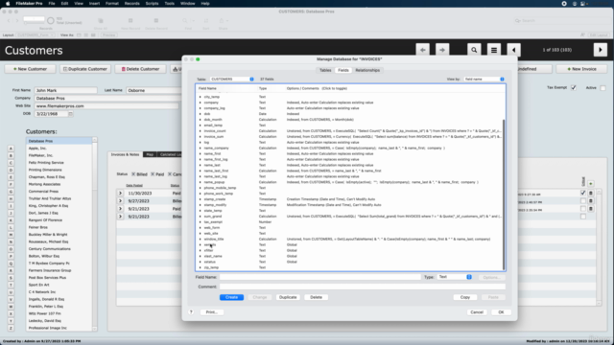The image size is (614, 345).
Task: Open the Apple menu
Action: 8,4
